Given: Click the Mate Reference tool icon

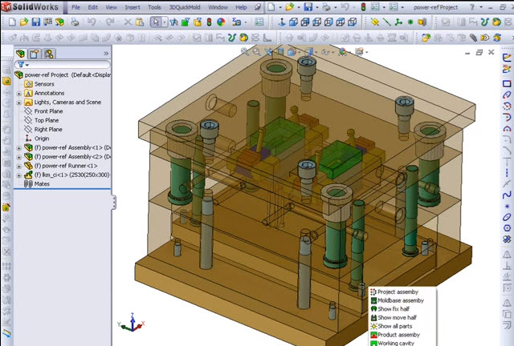Looking at the screenshot, I should click(422, 22).
